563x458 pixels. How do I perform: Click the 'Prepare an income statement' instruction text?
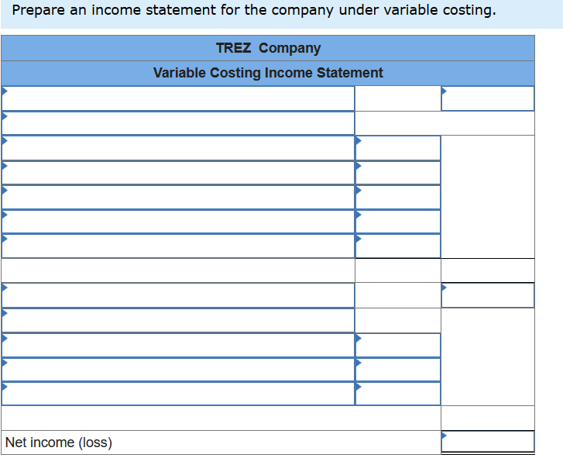254,10
